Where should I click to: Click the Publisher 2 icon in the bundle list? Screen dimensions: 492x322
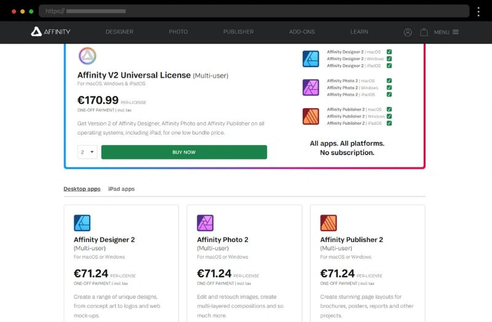coord(311,116)
